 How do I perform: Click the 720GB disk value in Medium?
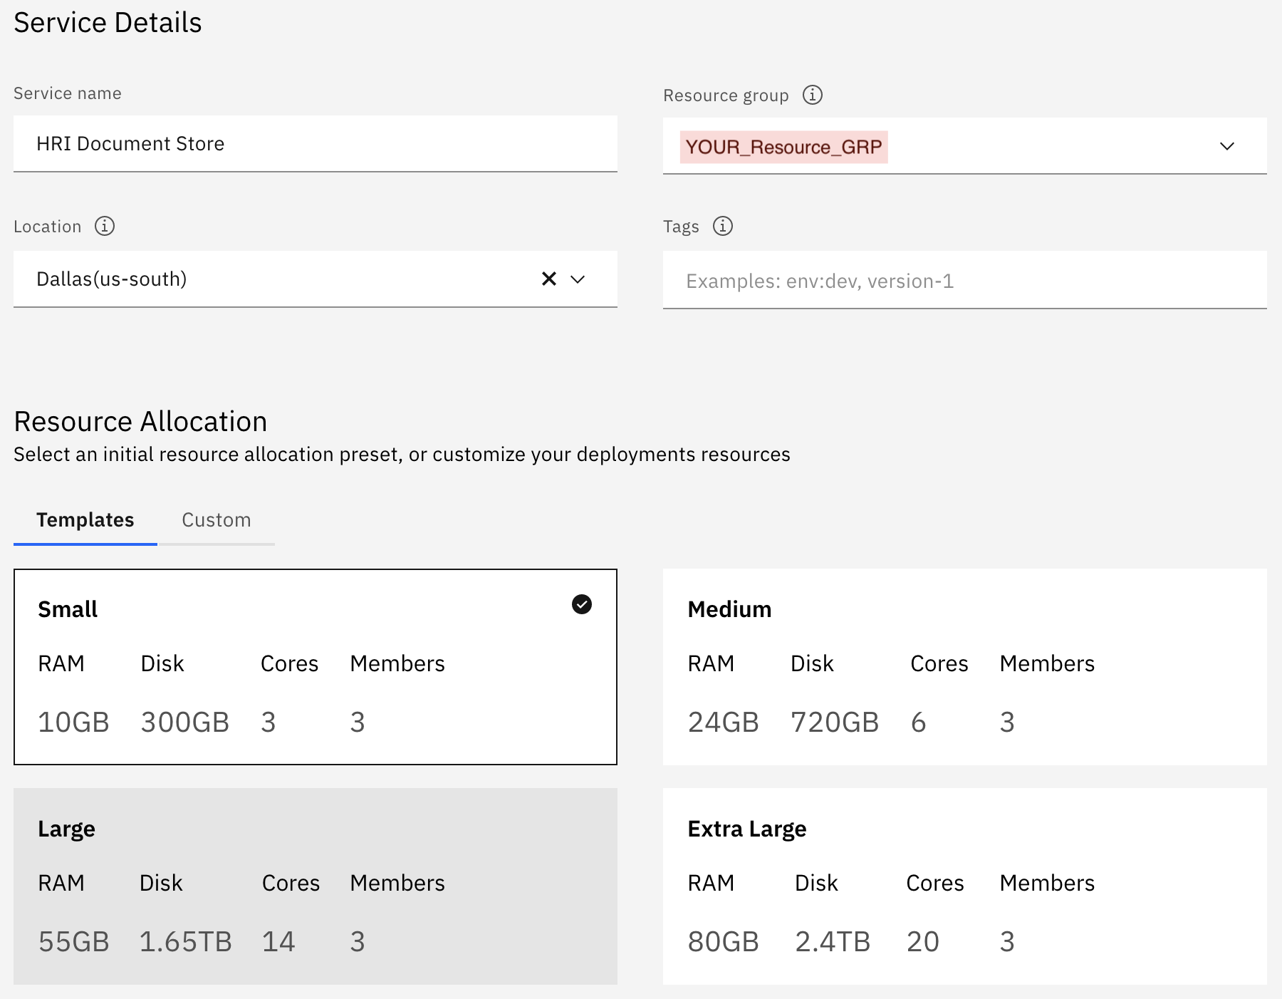point(835,723)
